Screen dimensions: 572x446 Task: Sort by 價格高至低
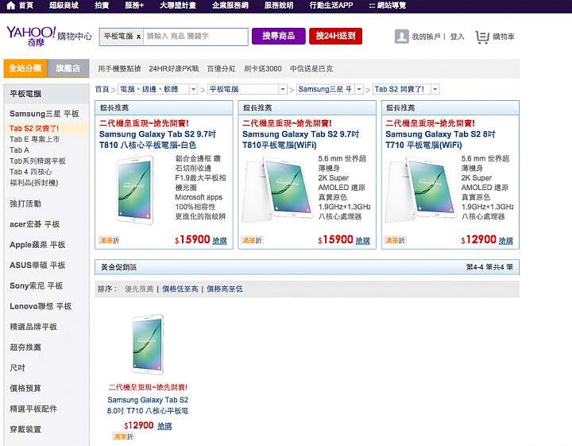(x=225, y=289)
